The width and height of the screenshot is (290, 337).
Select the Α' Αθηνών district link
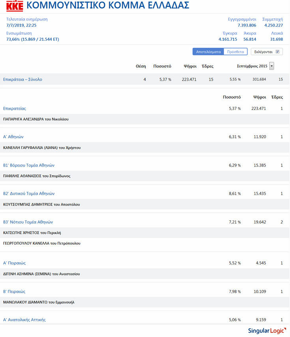pyautogui.click(x=13, y=137)
